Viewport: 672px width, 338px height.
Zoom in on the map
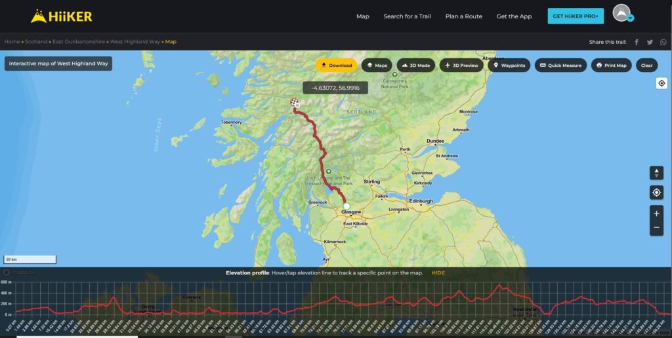pos(656,214)
